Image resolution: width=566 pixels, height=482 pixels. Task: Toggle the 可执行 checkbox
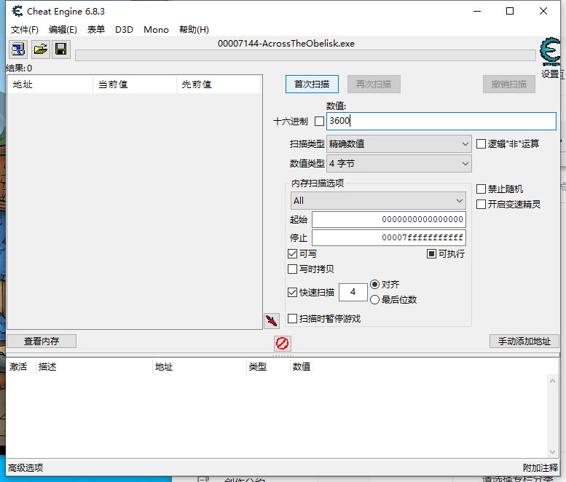[x=431, y=254]
